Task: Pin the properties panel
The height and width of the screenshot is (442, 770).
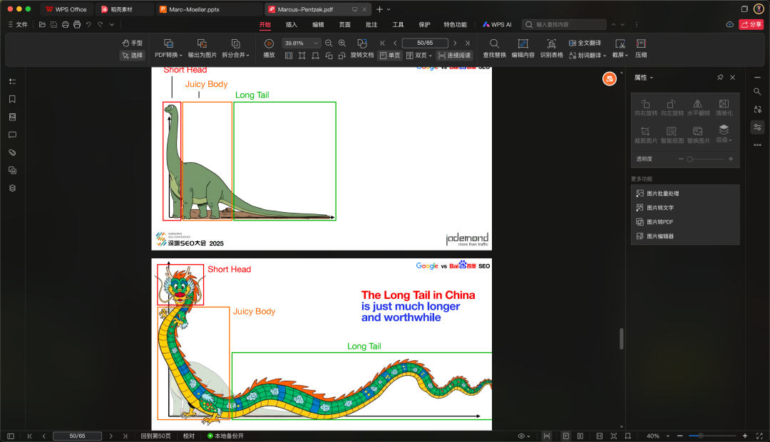Action: [x=720, y=78]
